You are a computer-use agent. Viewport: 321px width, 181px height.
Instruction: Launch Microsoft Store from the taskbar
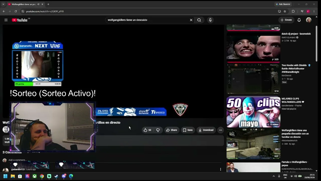pos(20,176)
